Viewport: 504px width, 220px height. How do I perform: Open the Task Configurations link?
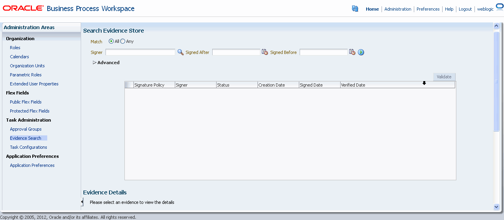click(x=28, y=147)
